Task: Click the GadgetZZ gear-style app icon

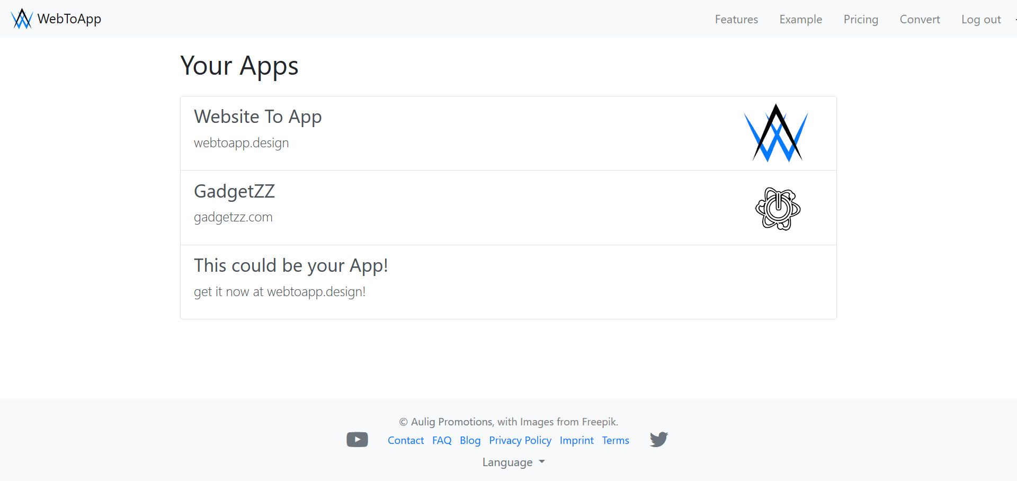Action: pos(777,208)
